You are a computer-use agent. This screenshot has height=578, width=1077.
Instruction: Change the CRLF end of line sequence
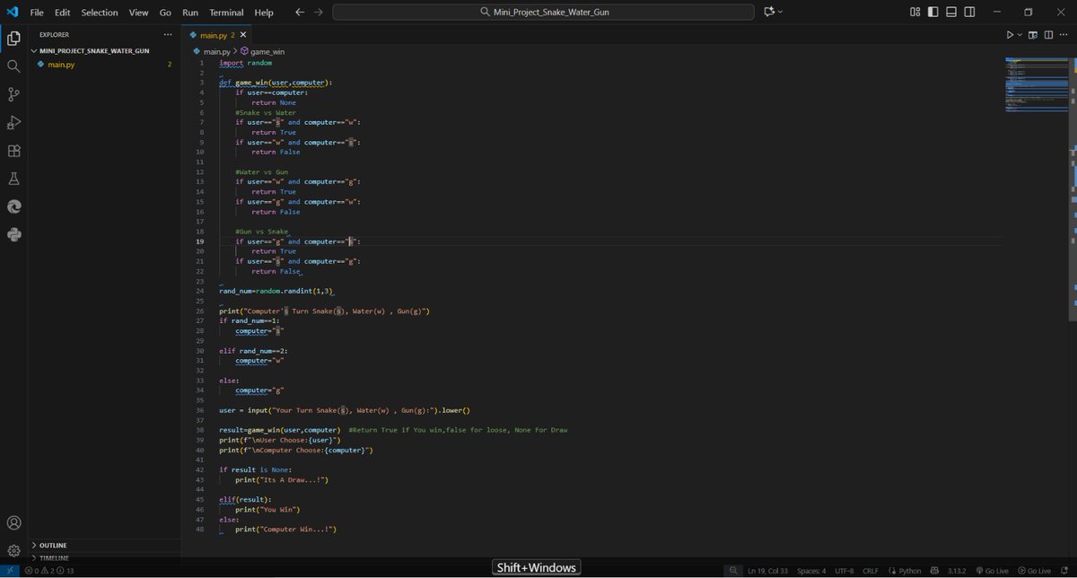(x=871, y=571)
